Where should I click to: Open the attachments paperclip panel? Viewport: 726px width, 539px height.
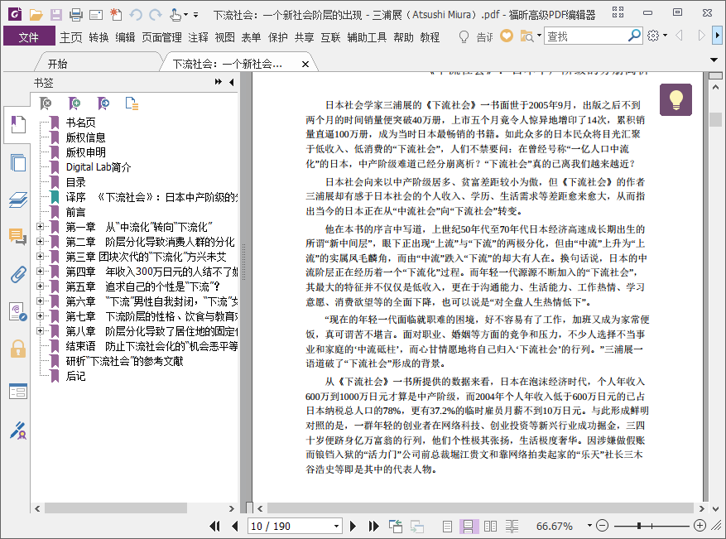17,275
